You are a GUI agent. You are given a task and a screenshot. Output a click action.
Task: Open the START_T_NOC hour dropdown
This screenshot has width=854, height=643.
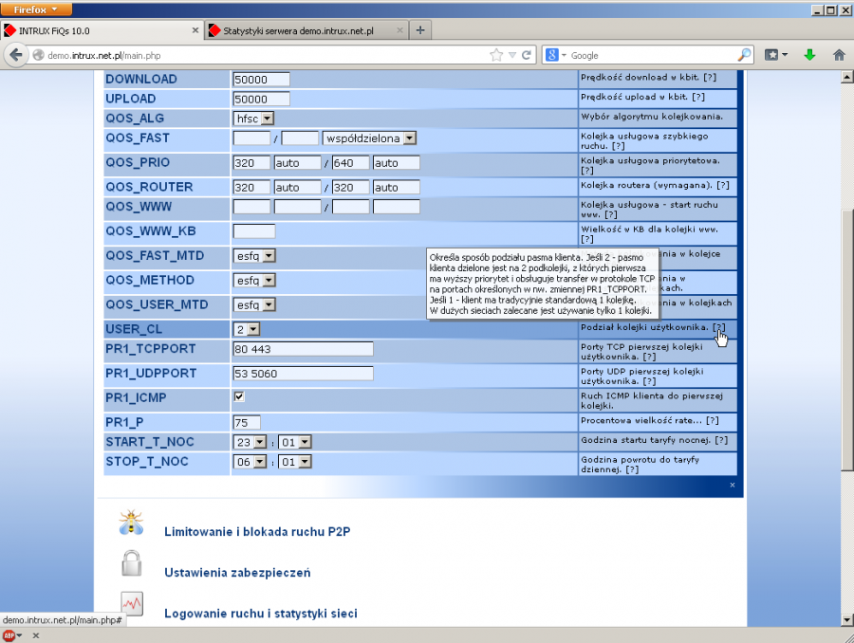point(250,442)
